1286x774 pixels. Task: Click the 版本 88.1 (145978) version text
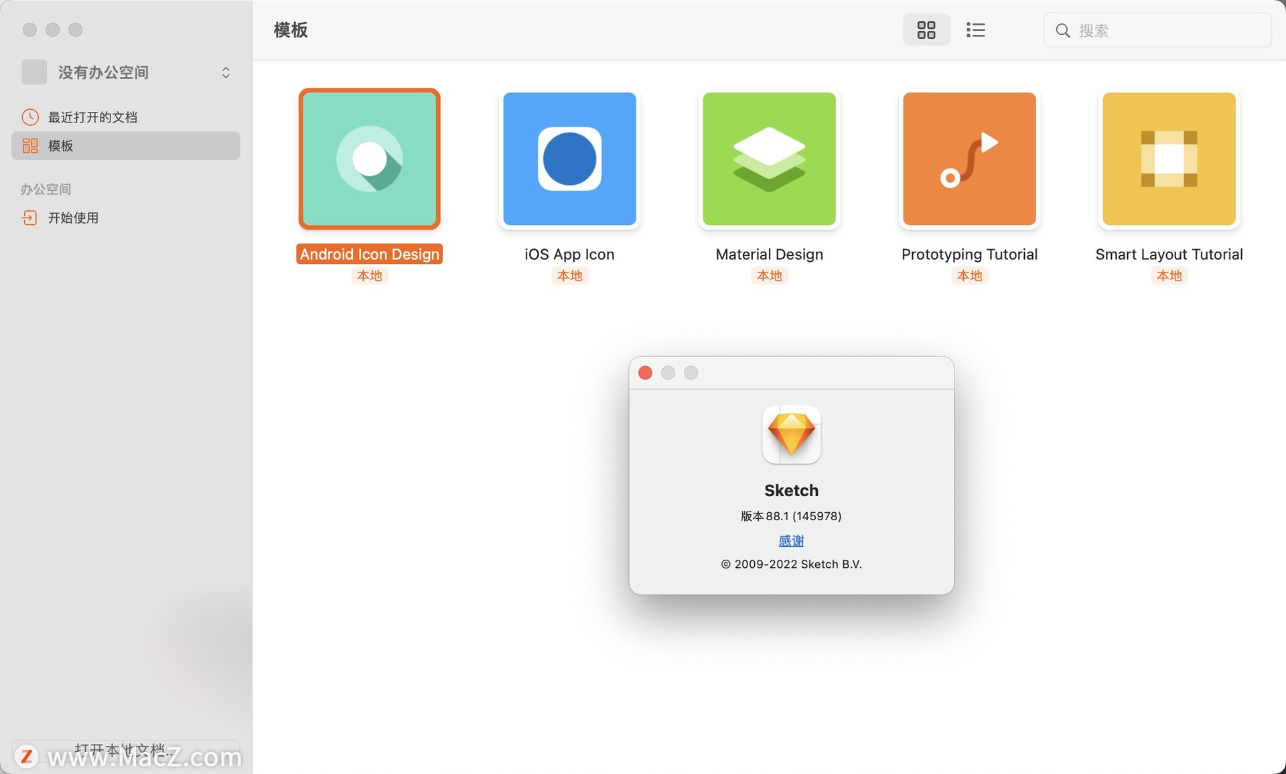(791, 516)
